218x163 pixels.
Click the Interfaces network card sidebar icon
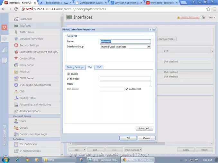click(16, 26)
